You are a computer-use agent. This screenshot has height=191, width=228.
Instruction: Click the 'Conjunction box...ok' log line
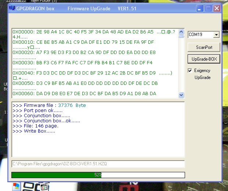coord(46,121)
